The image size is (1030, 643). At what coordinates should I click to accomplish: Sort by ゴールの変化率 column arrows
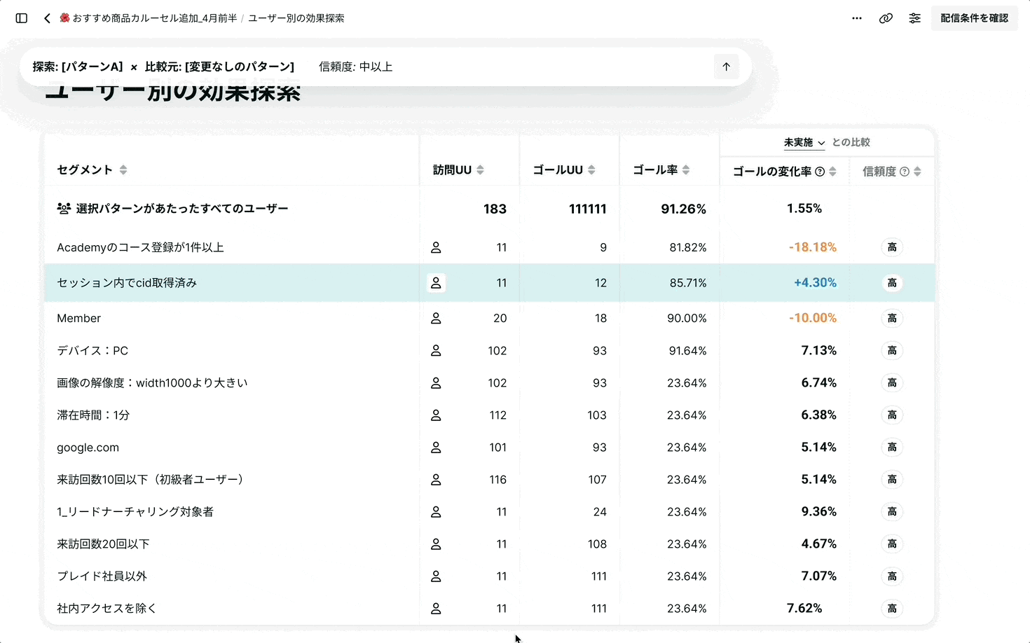click(x=832, y=172)
